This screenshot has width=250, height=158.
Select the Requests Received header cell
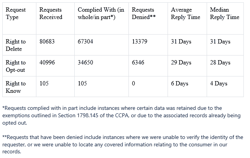pos(51,14)
